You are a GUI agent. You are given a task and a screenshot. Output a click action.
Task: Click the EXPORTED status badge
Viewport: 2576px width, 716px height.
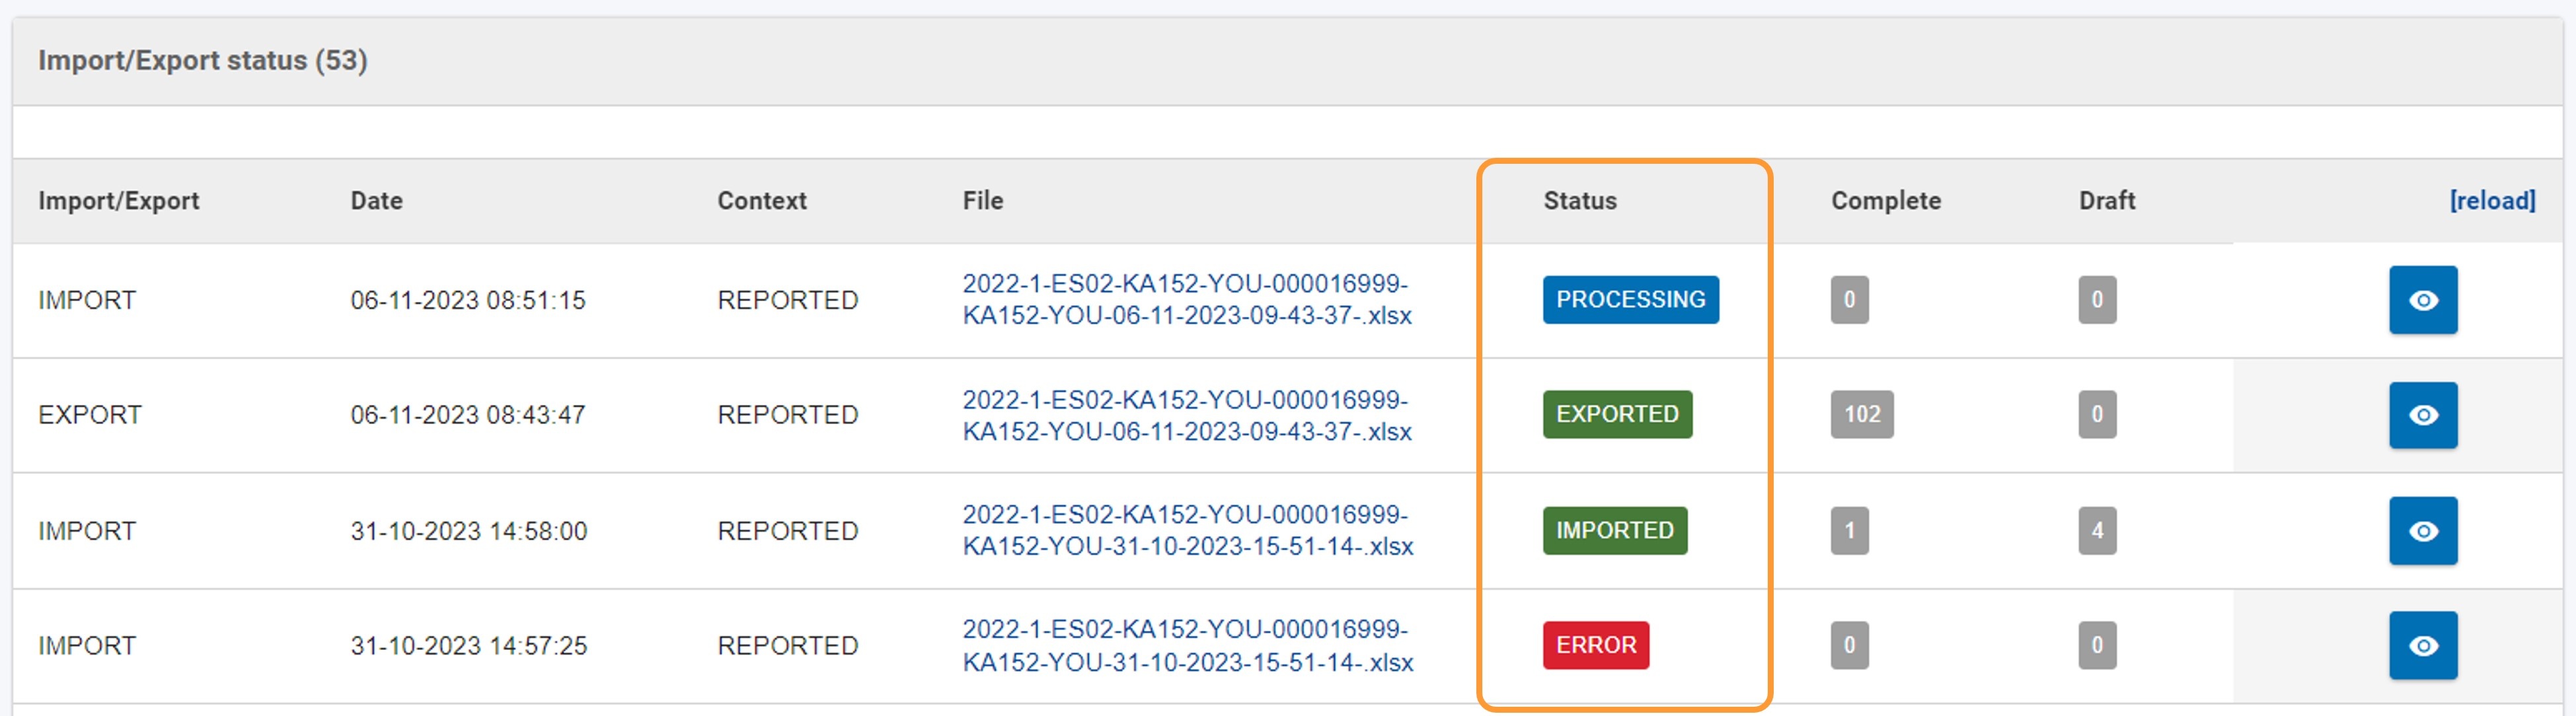pyautogui.click(x=1617, y=414)
